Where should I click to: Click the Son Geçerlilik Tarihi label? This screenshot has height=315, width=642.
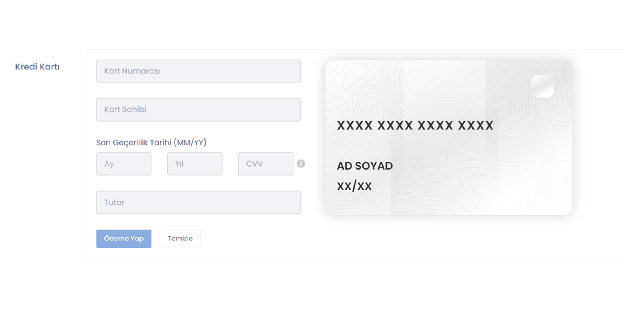[151, 143]
